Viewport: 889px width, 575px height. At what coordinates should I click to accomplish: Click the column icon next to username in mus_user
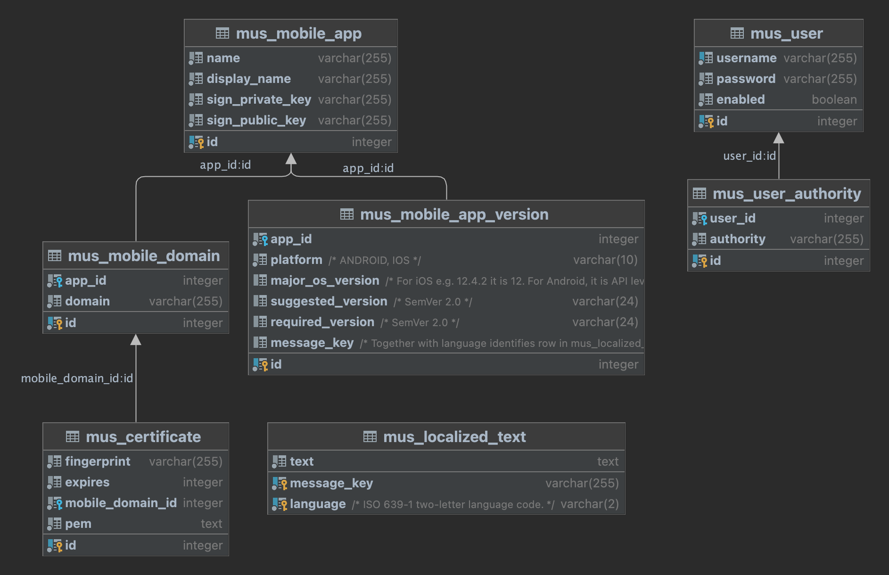pos(705,57)
